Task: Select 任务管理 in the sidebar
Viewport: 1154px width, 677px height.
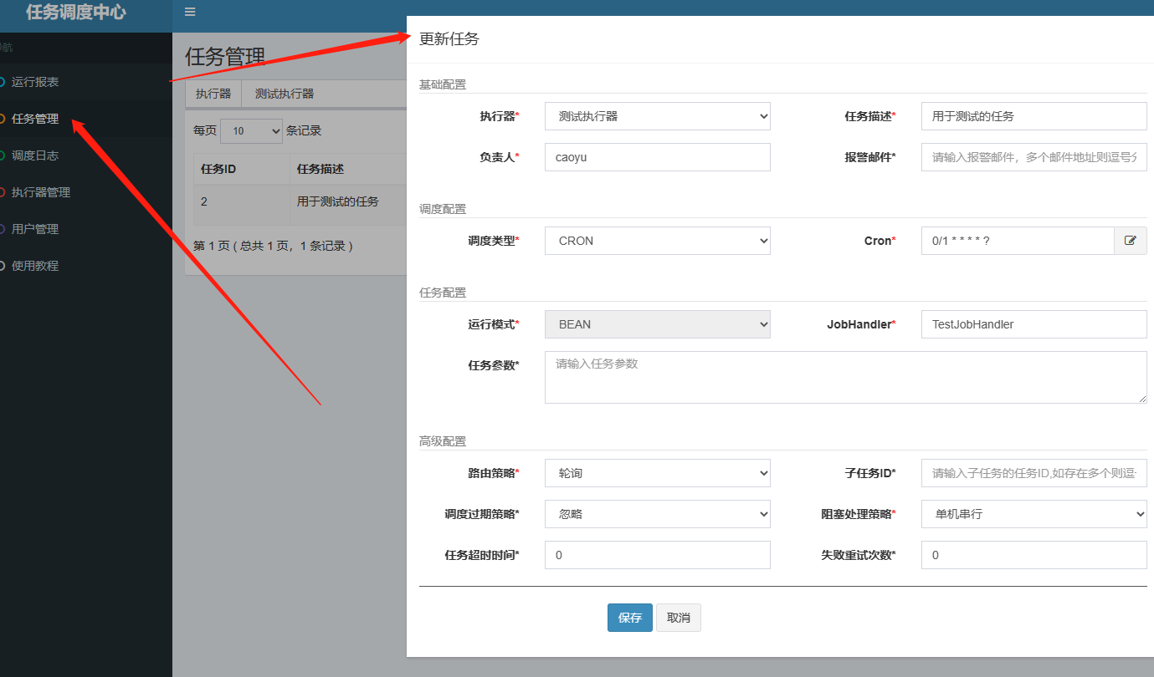Action: [35, 119]
